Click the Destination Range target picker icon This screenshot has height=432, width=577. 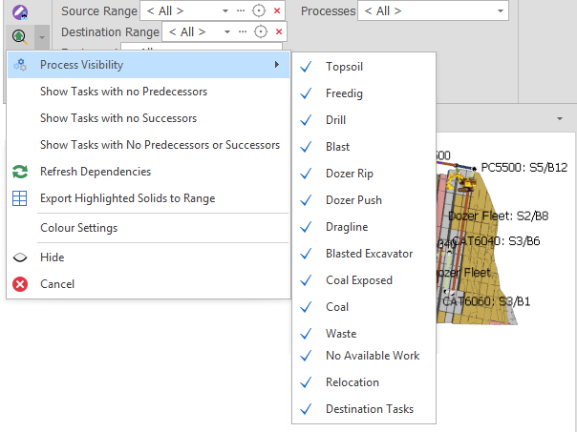click(x=258, y=31)
